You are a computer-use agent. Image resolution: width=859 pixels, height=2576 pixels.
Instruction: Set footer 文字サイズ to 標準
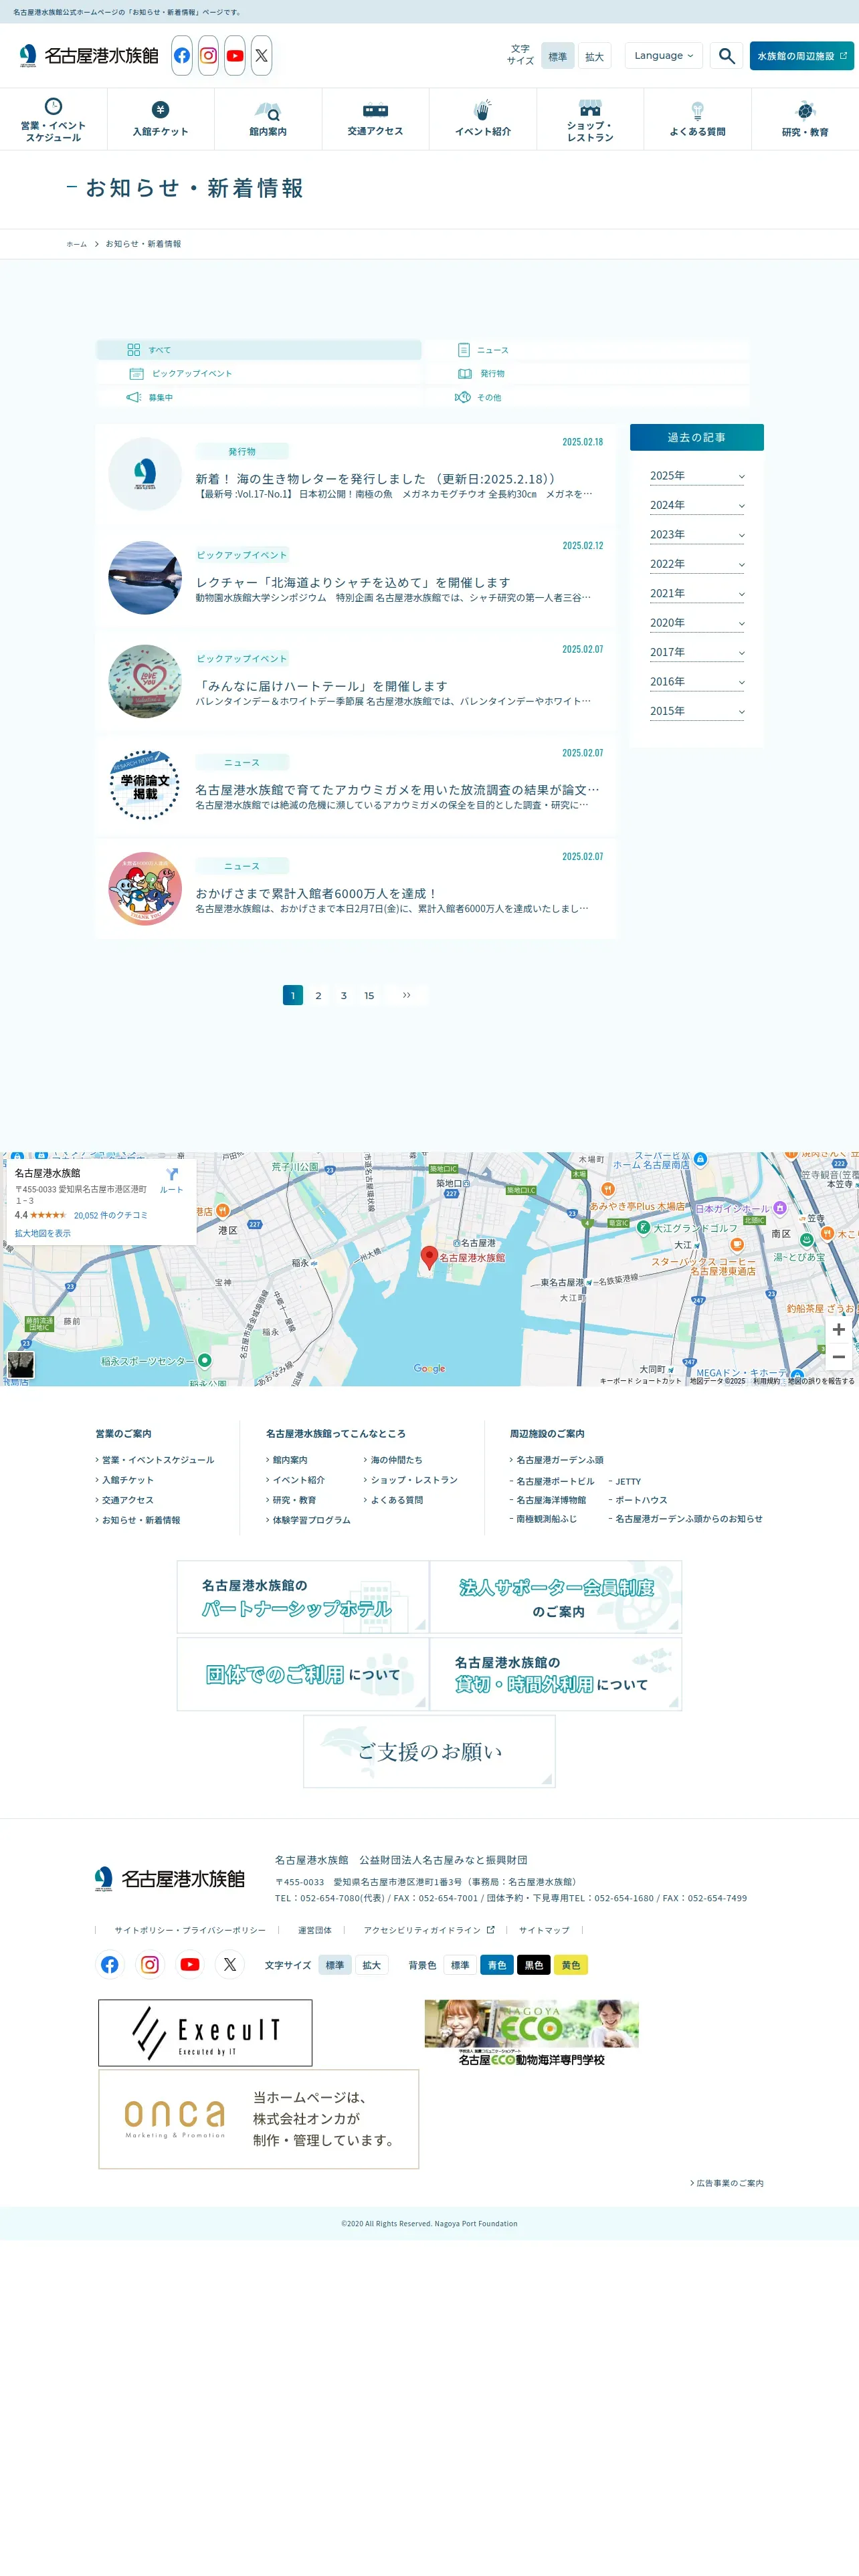coord(335,1965)
